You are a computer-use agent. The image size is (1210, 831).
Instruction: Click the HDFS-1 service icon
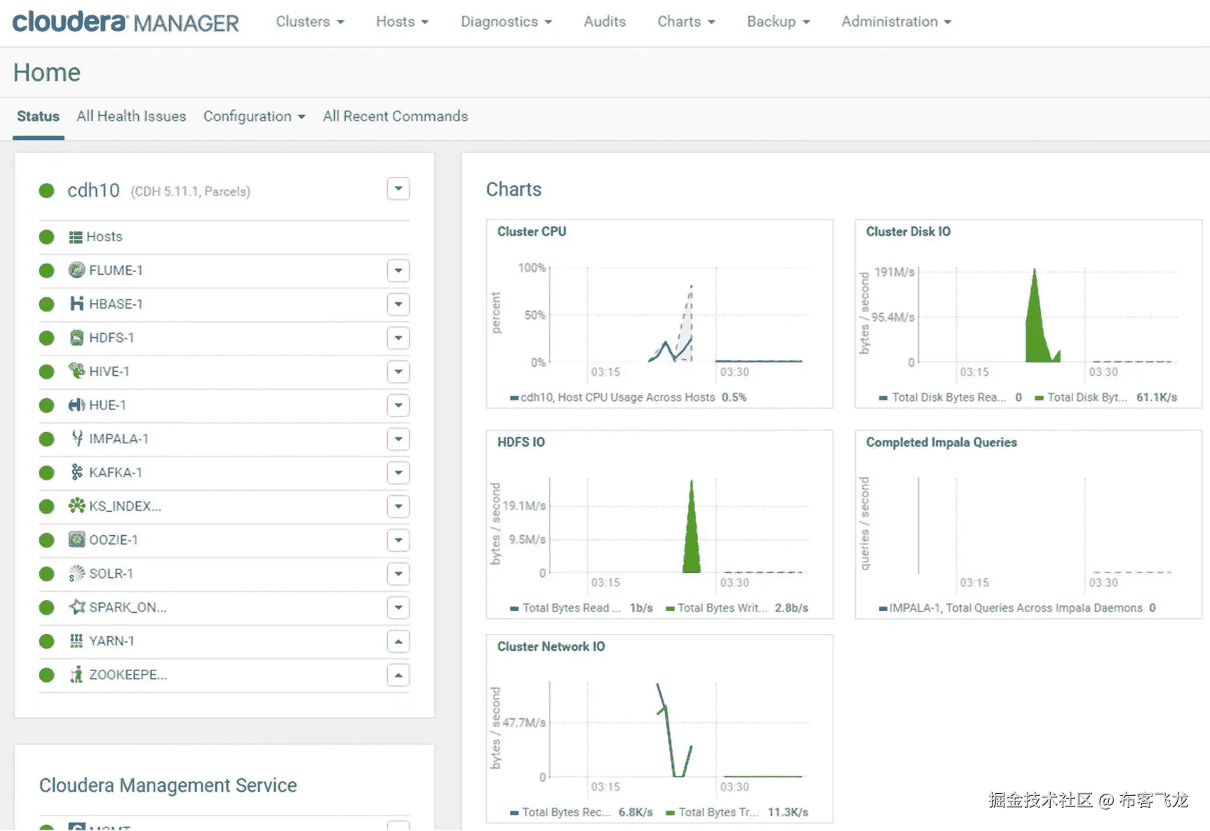[x=76, y=337]
